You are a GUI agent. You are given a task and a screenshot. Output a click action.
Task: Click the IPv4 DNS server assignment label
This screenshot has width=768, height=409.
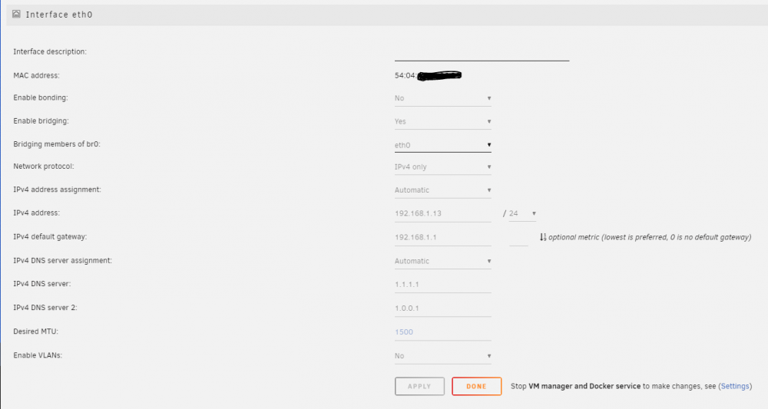[63, 261]
